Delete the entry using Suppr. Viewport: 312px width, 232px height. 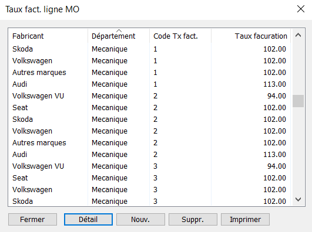click(193, 220)
